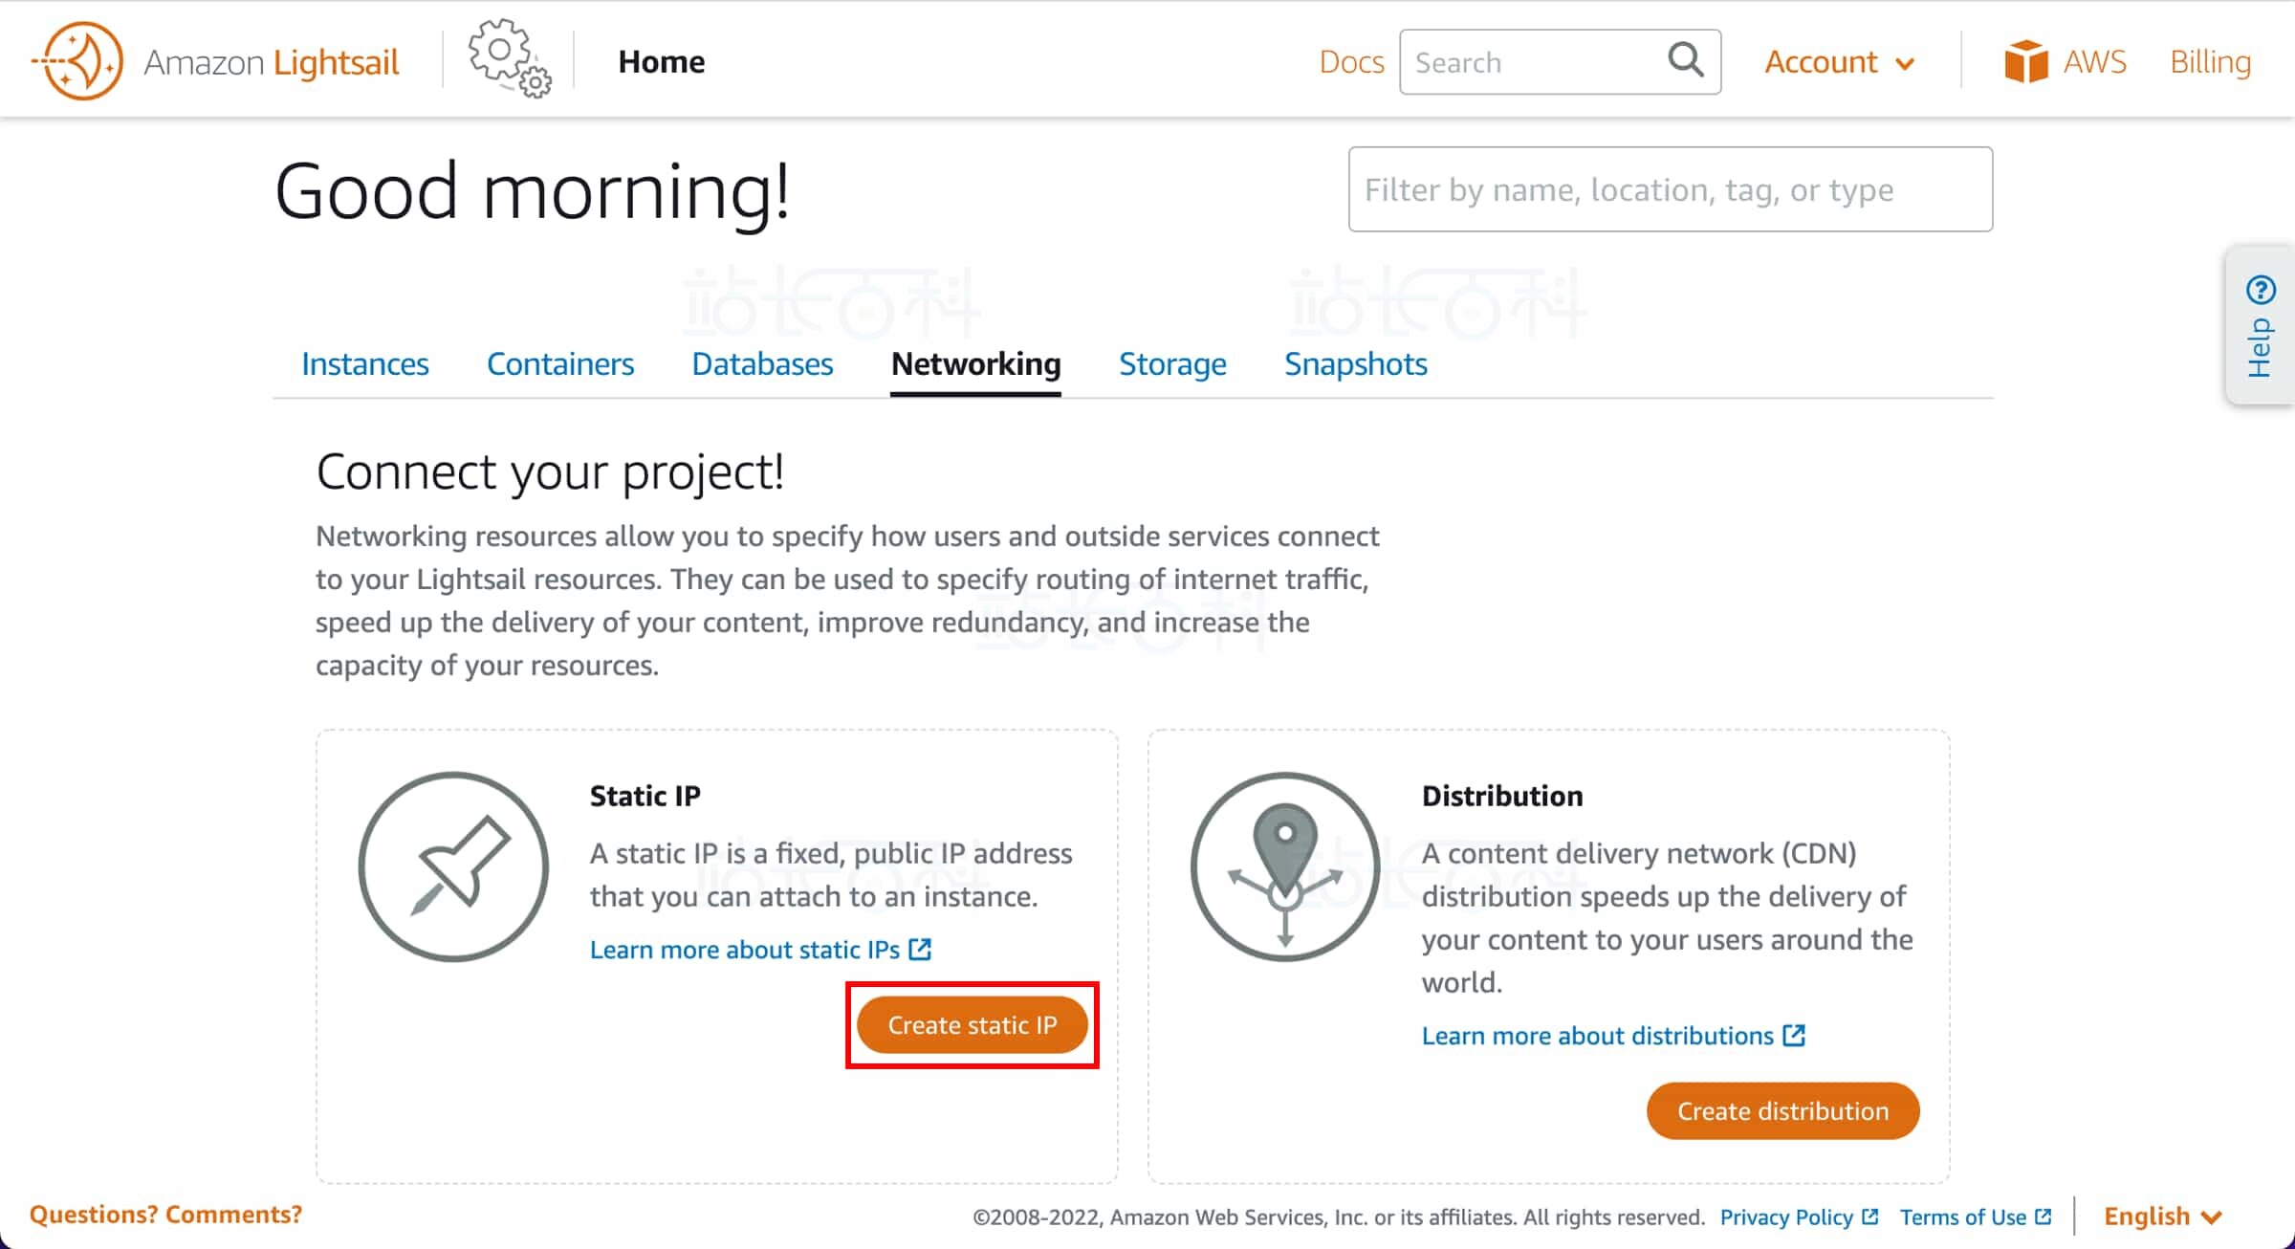
Task: Click external link icon beside Privacy Policy
Action: (x=1871, y=1216)
